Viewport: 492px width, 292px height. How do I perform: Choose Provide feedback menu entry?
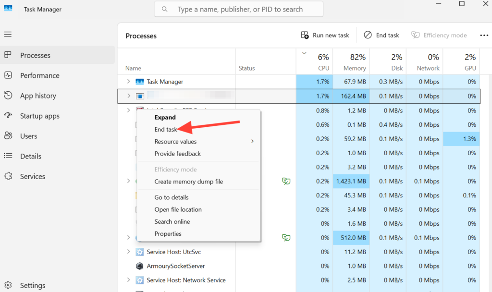click(178, 154)
